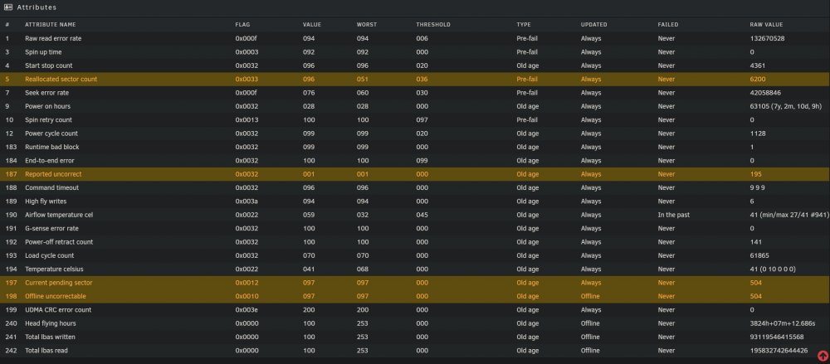Click threshold 097 for spin retry count
Image resolution: width=830 pixels, height=364 pixels.
[422, 120]
